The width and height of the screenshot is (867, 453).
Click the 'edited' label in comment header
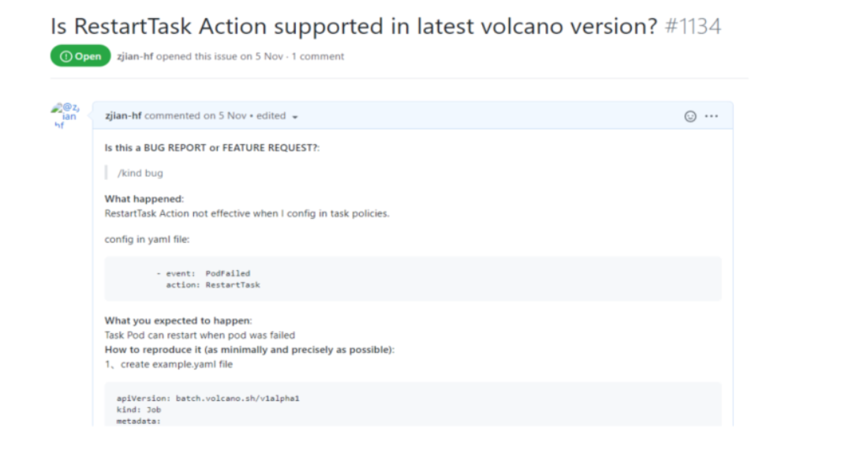tap(271, 116)
